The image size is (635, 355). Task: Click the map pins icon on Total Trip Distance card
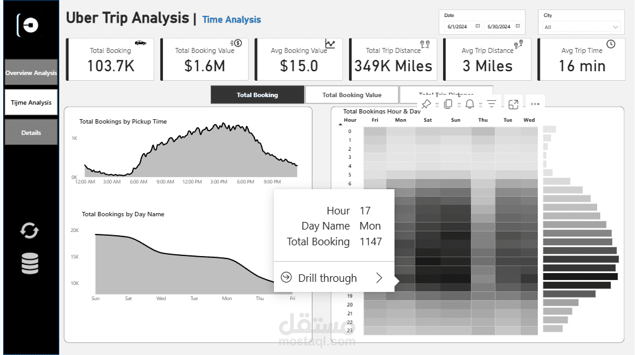[425, 44]
